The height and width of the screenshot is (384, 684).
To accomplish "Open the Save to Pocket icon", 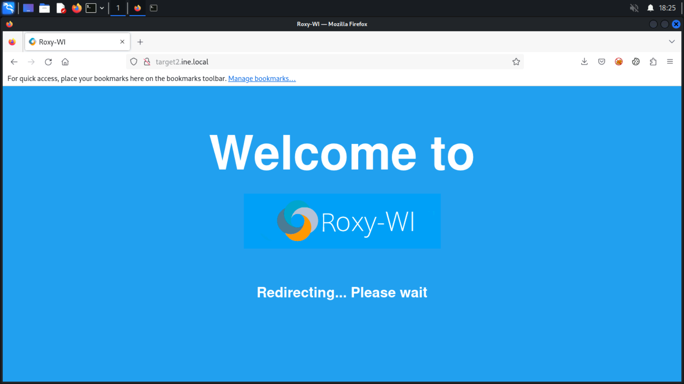I will (601, 62).
